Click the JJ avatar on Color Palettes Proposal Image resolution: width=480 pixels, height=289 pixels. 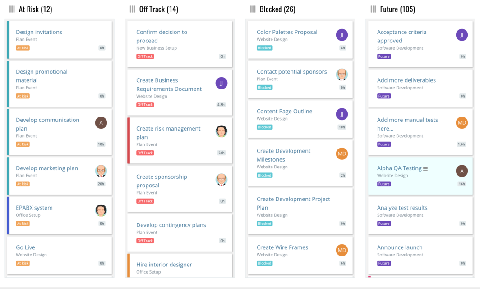[x=342, y=34]
